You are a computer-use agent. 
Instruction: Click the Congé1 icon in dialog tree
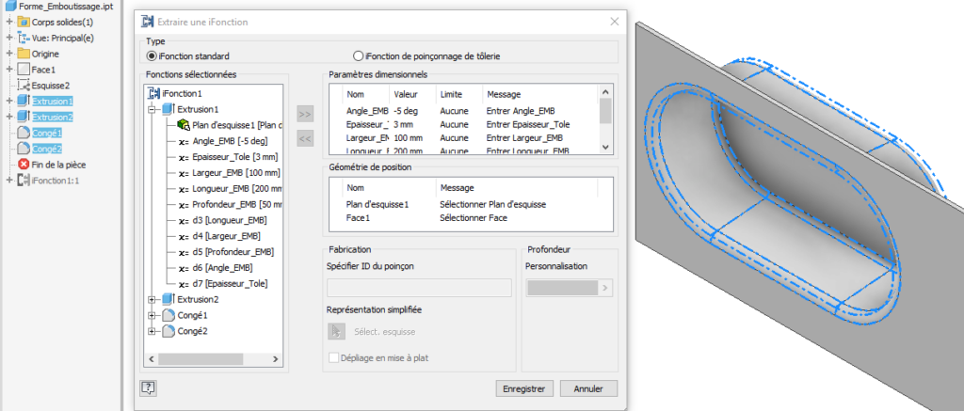coord(169,316)
